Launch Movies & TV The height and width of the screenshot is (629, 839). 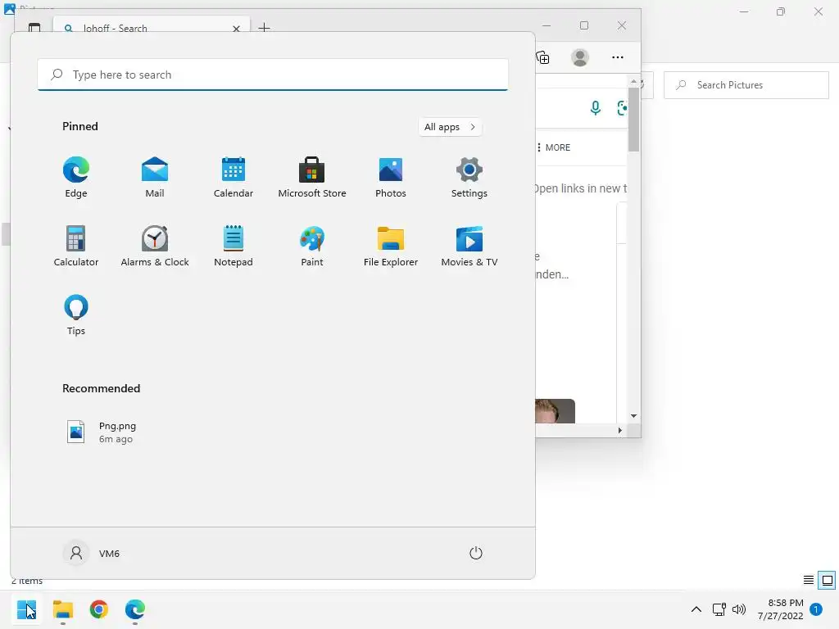point(469,246)
